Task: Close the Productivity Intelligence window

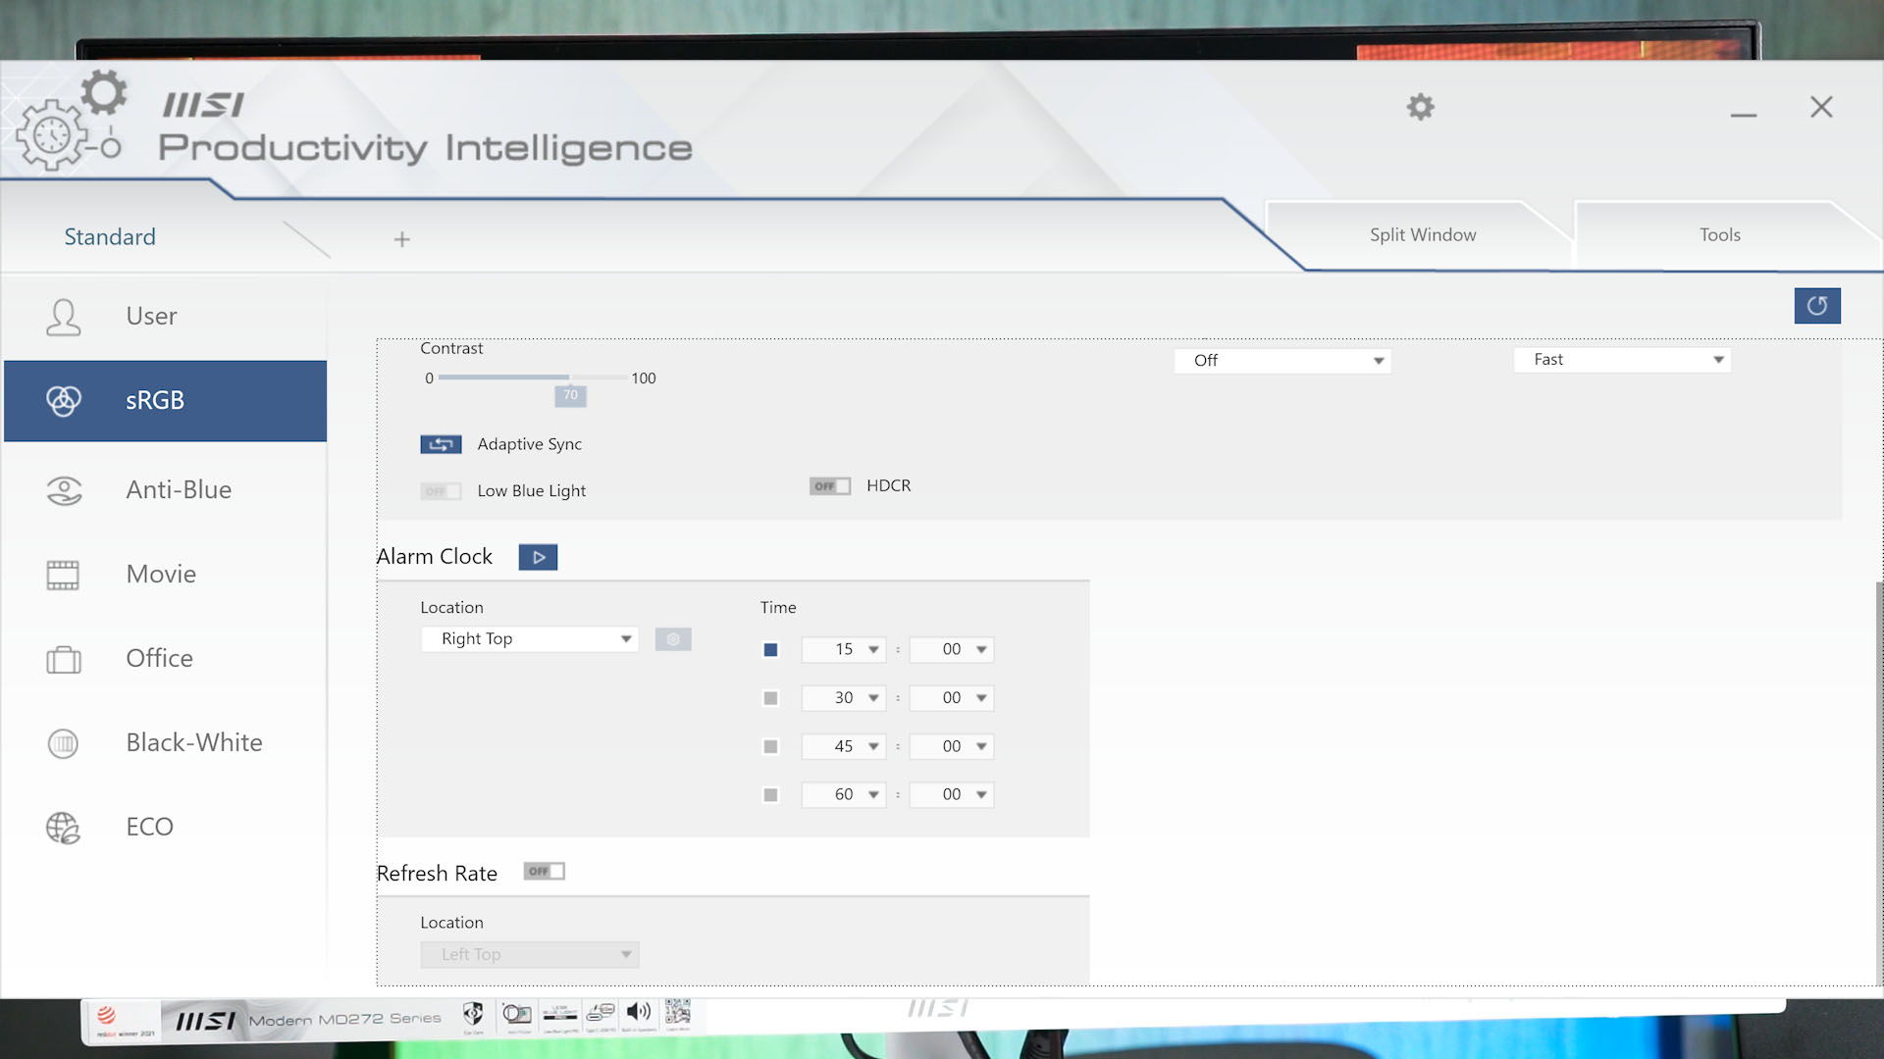Action: tap(1821, 107)
